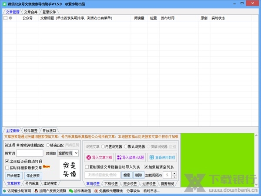261x196 pixels.
Task: Click log panel scrollbar up arrow
Action: [x=256, y=135]
